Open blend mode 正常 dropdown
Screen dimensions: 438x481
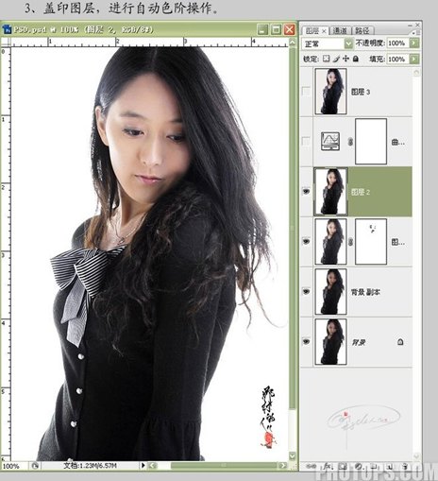click(x=328, y=43)
